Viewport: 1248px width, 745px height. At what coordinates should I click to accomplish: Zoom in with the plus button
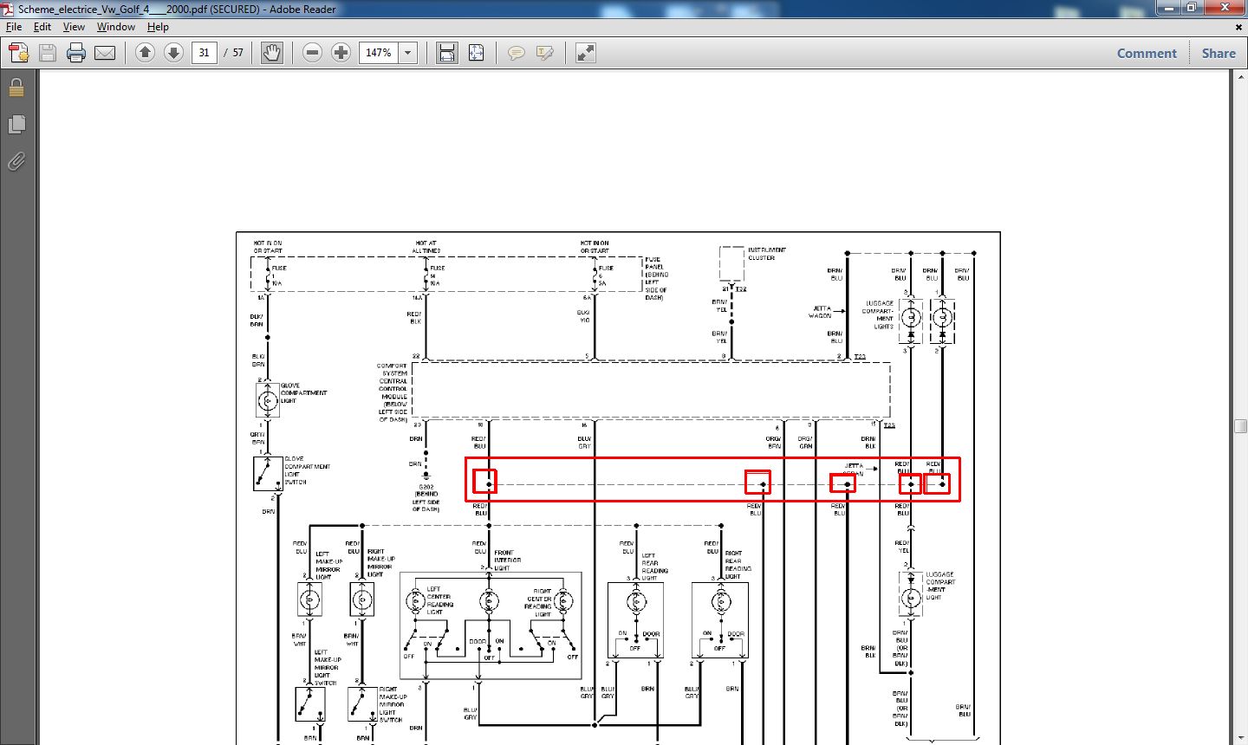(341, 53)
